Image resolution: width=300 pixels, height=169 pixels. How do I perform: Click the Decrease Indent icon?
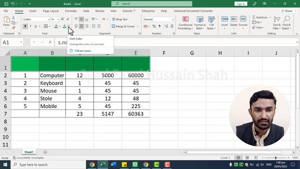point(93,26)
